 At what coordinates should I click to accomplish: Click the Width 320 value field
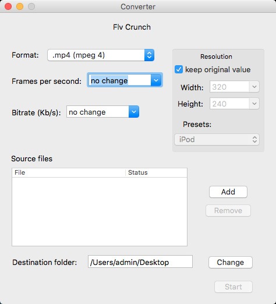click(229, 87)
